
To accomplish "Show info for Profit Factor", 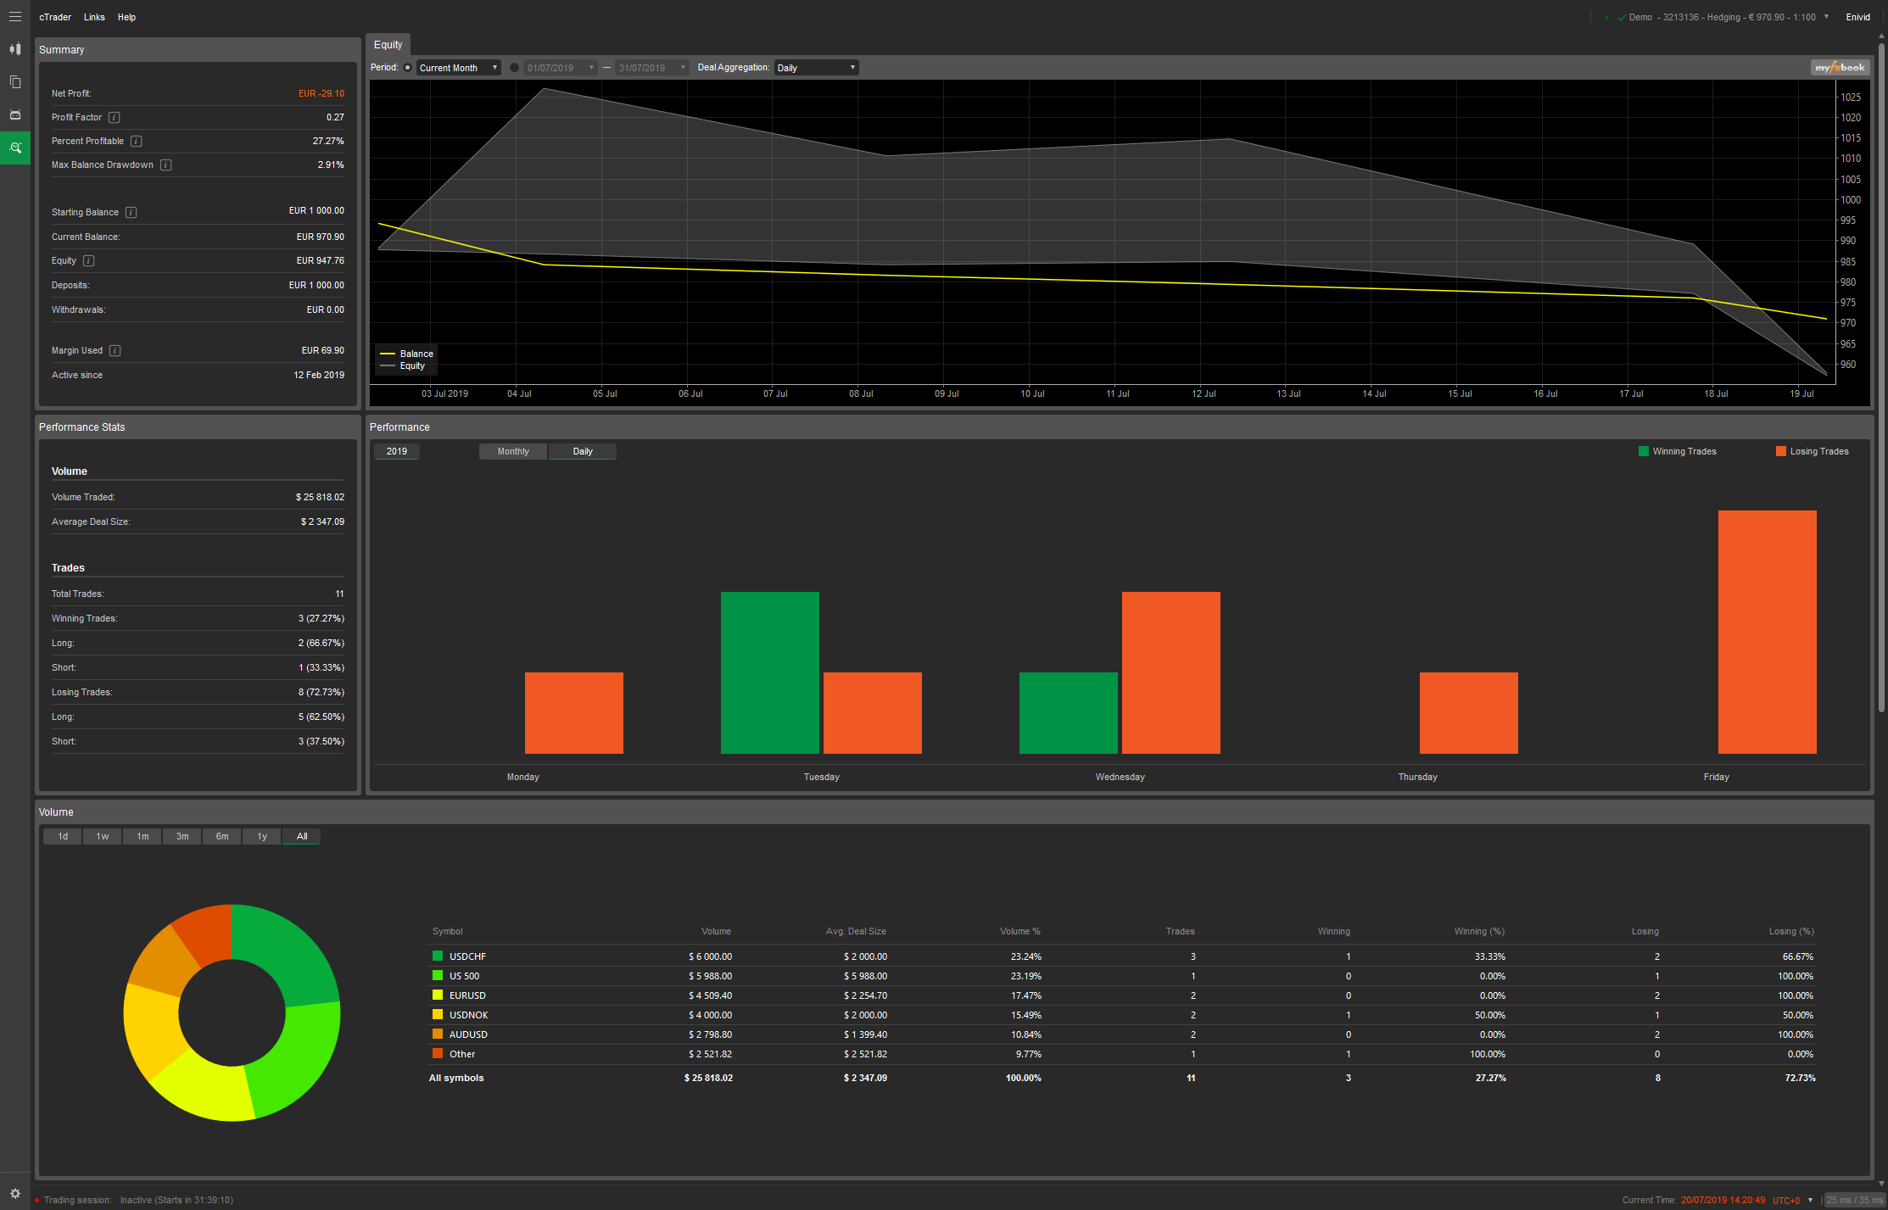I will click(x=115, y=118).
